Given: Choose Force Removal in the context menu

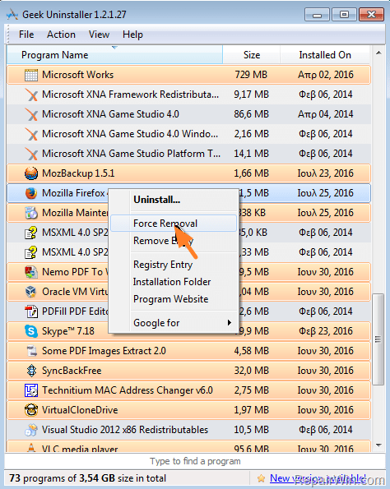Looking at the screenshot, I should pyautogui.click(x=174, y=224).
